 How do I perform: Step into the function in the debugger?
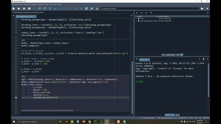coord(66,9)
